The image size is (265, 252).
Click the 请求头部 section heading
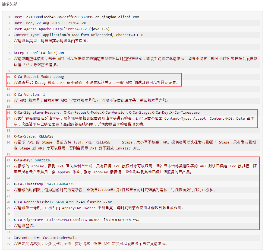[x=10, y=4]
